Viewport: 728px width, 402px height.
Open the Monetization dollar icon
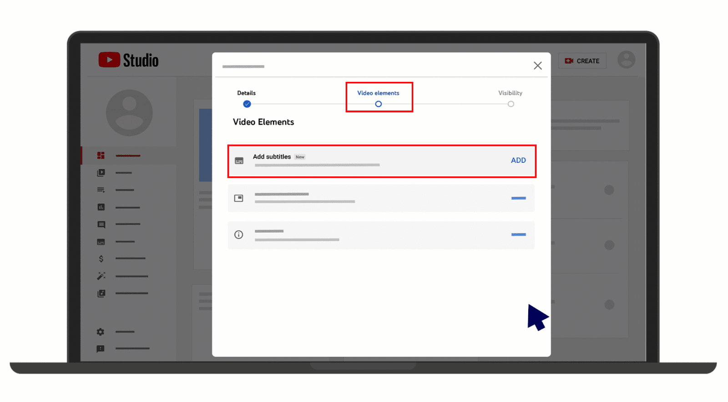coord(101,259)
